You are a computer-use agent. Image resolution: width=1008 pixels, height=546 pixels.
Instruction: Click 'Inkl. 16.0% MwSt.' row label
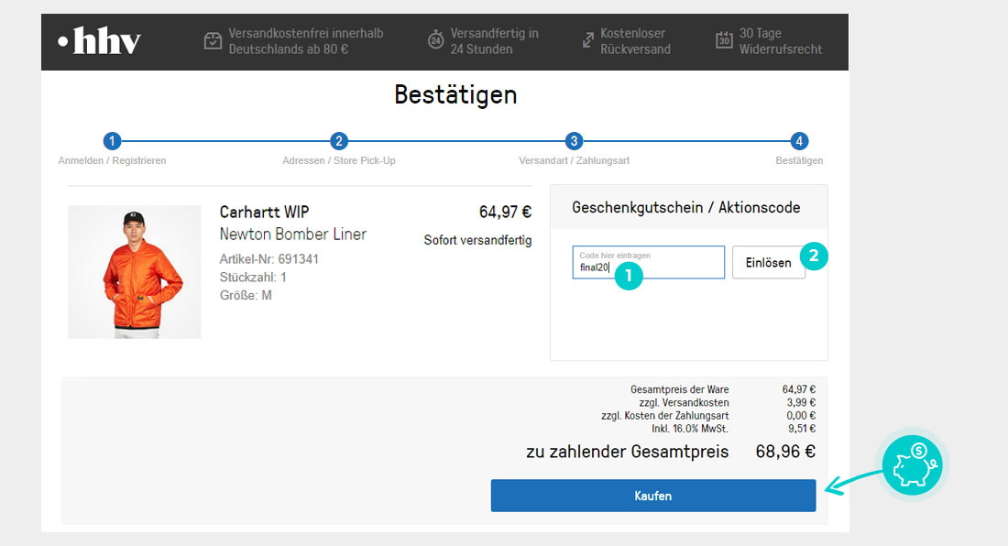[690, 429]
